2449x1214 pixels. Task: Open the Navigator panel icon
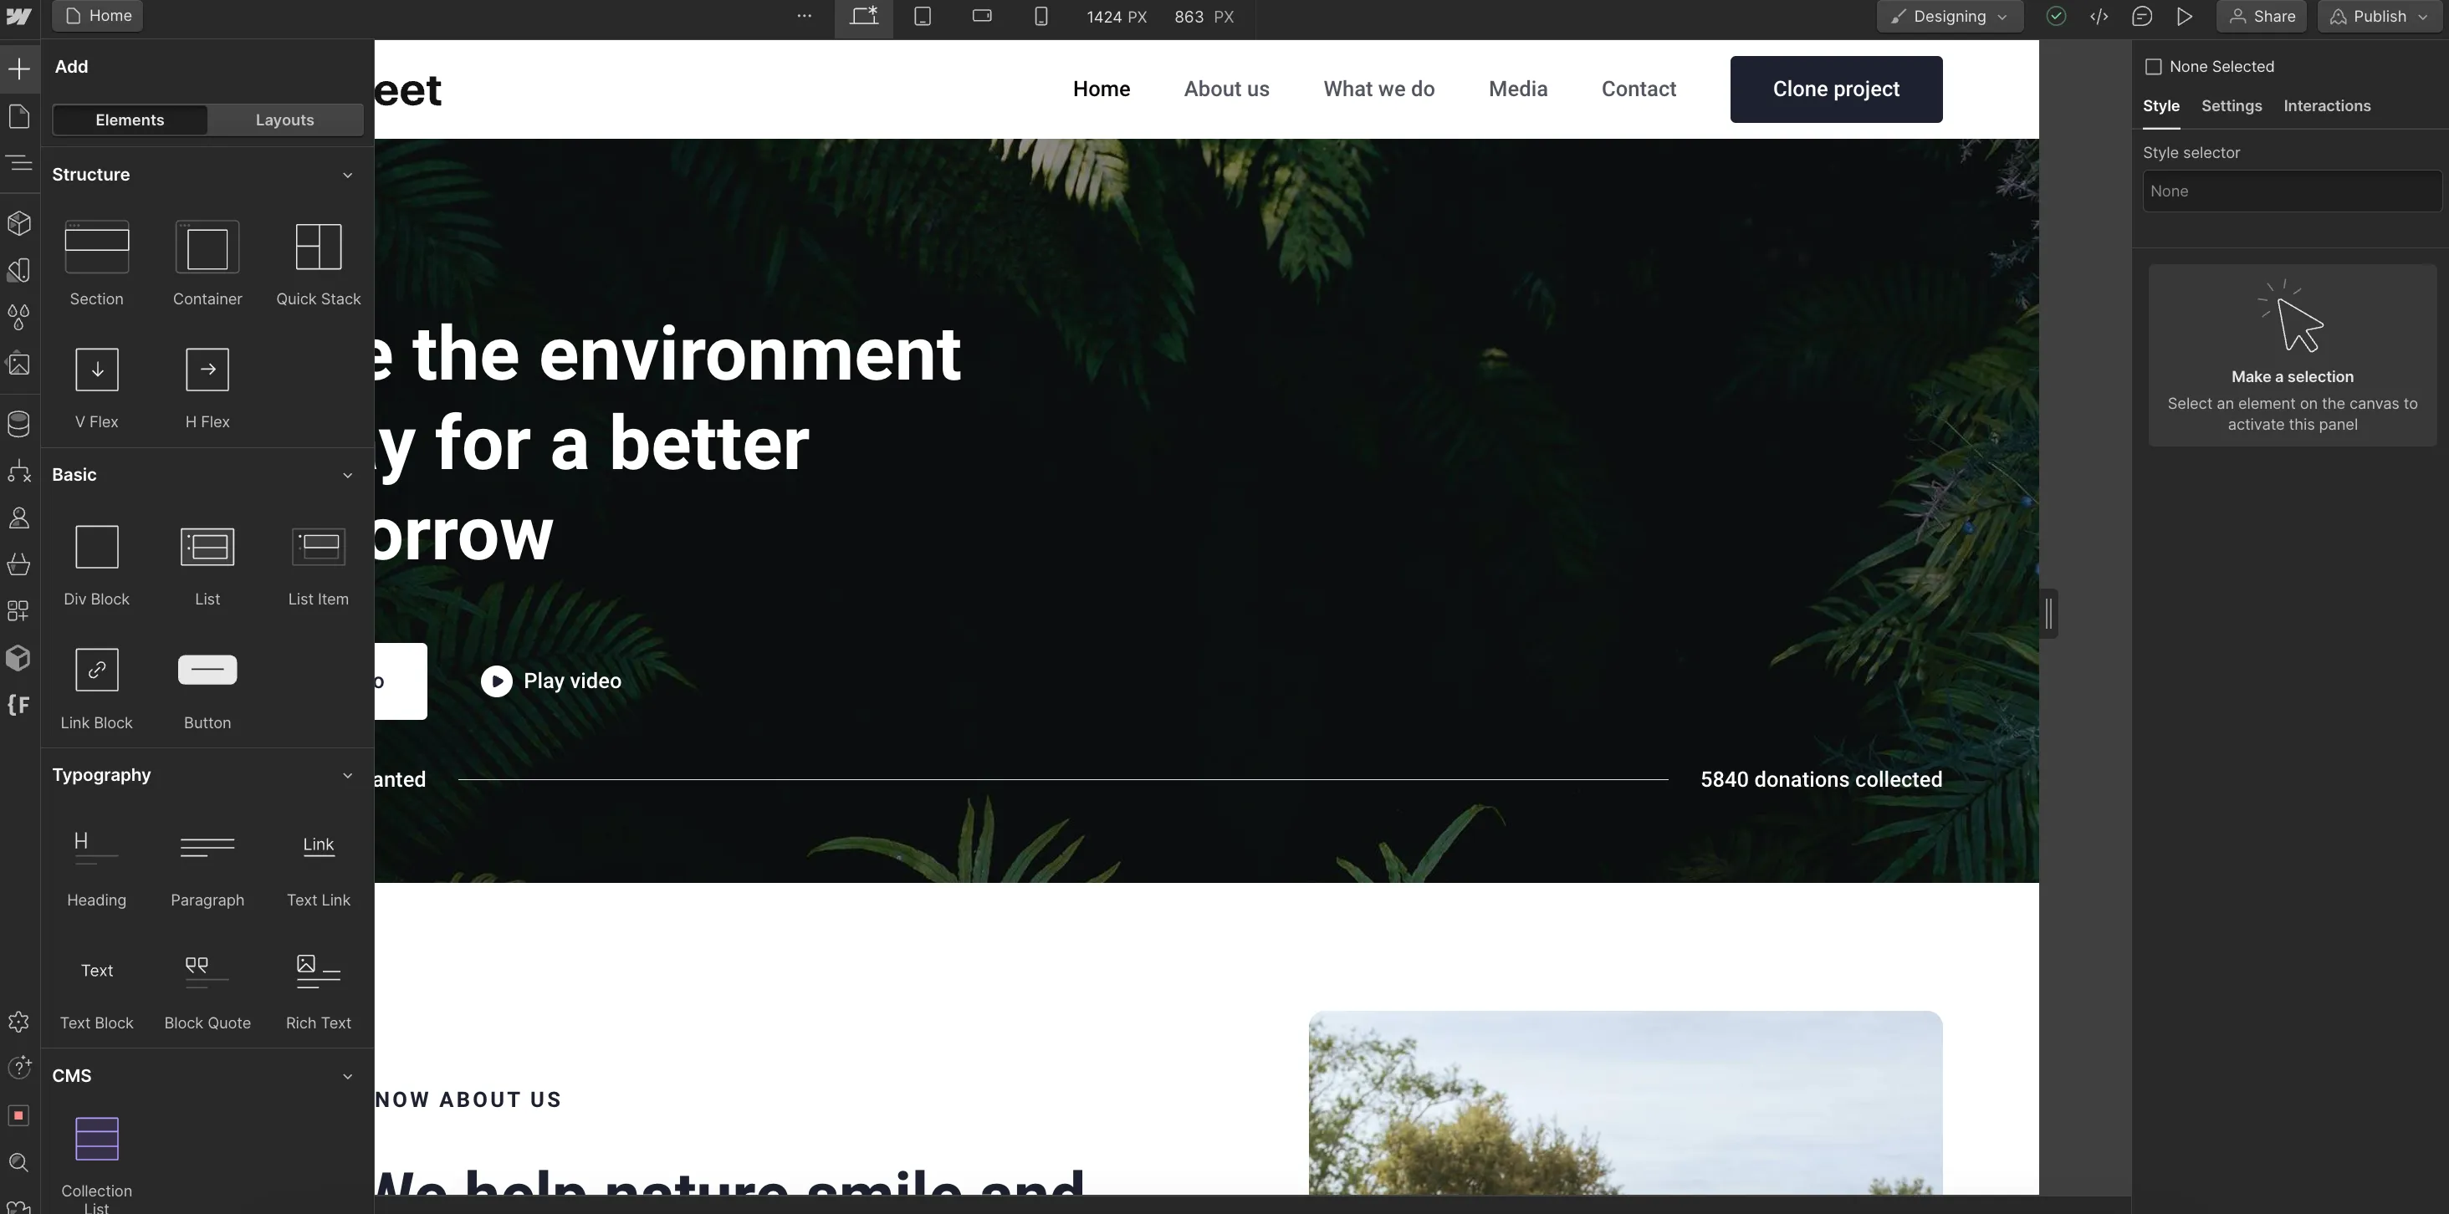pos(19,164)
